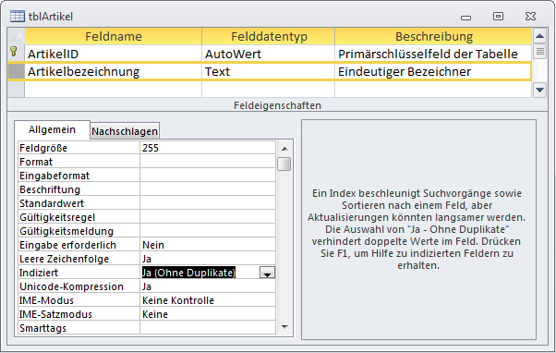Click the Eingabeformat value field

(x=208, y=176)
